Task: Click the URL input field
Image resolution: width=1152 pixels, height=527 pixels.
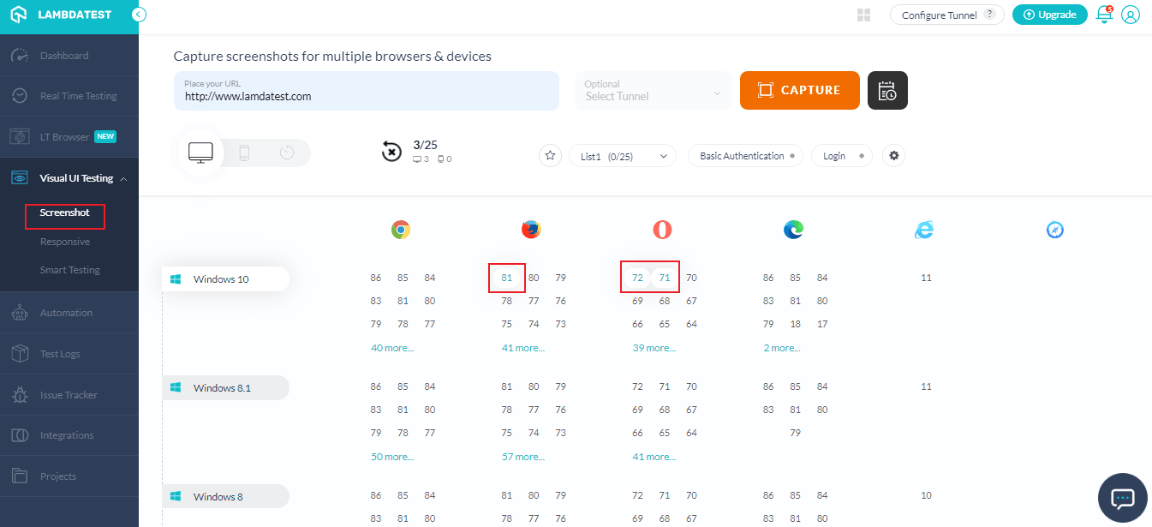Action: pos(366,90)
